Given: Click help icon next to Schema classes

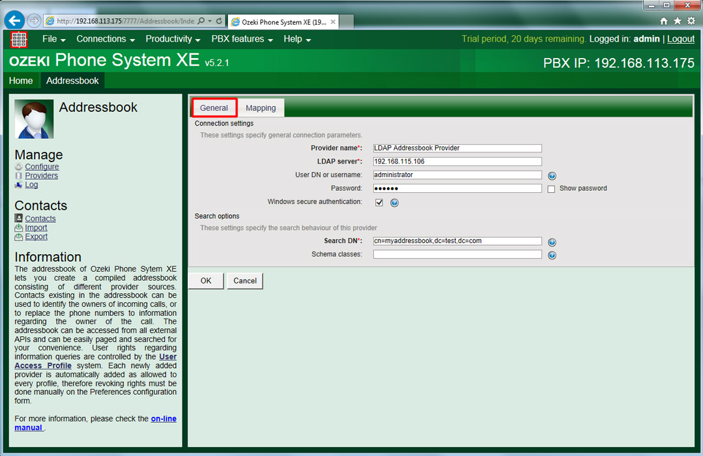Looking at the screenshot, I should tap(552, 255).
